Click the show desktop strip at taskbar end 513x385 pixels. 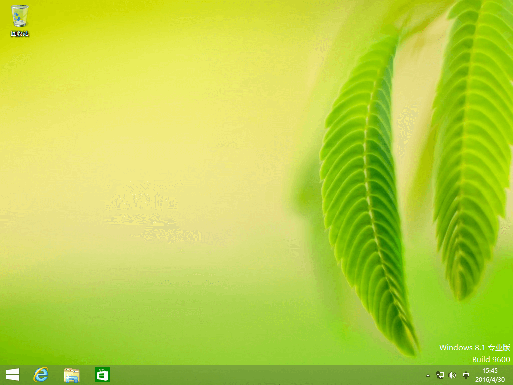tap(511, 375)
